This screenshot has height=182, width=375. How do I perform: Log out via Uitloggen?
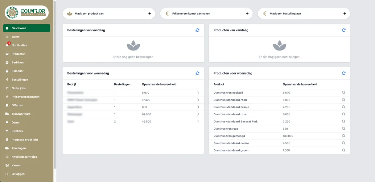coord(27,174)
